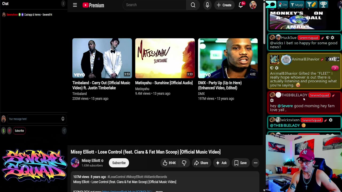
Task: Subscribe to Missy Elliott channel
Action: [x=119, y=163]
